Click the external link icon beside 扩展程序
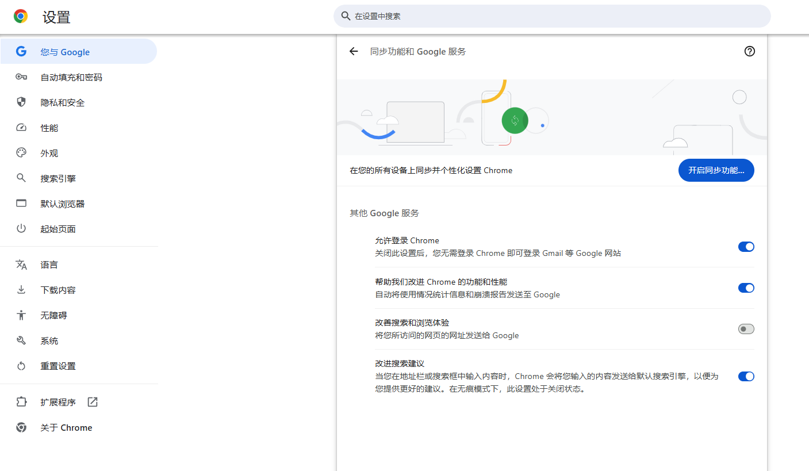This screenshot has height=471, width=809. click(93, 402)
